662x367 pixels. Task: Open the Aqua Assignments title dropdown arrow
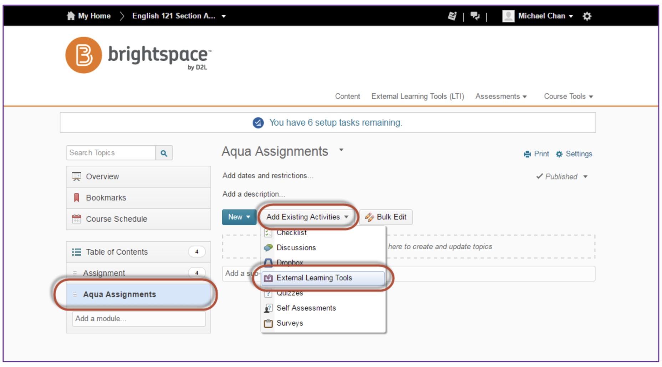341,150
